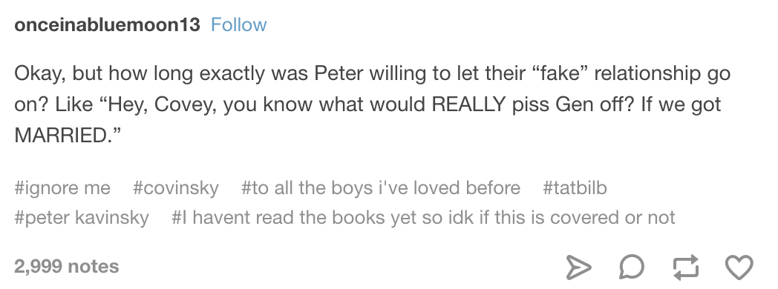
Task: Click the #I havent read the books tag
Action: click(423, 217)
